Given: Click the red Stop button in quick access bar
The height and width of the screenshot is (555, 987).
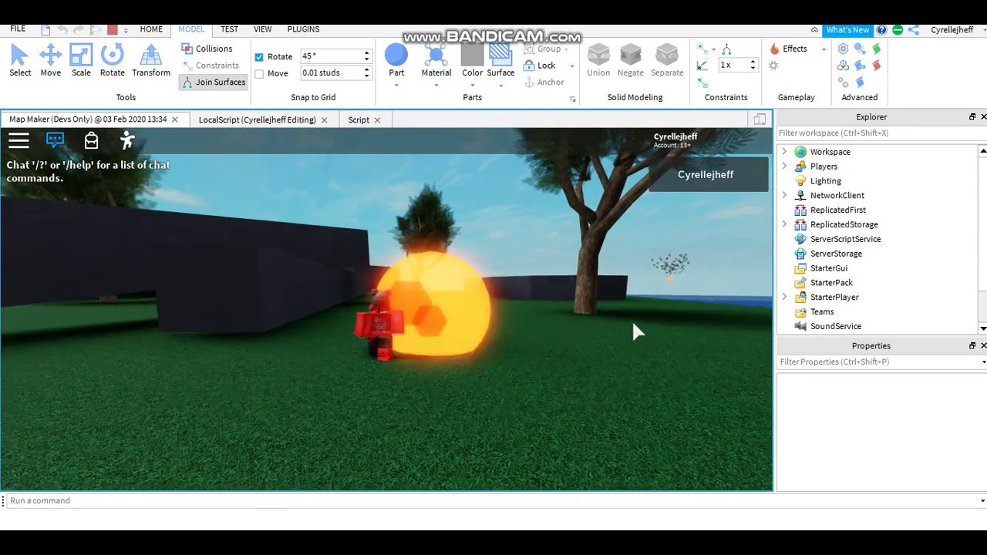Looking at the screenshot, I should pyautogui.click(x=112, y=29).
